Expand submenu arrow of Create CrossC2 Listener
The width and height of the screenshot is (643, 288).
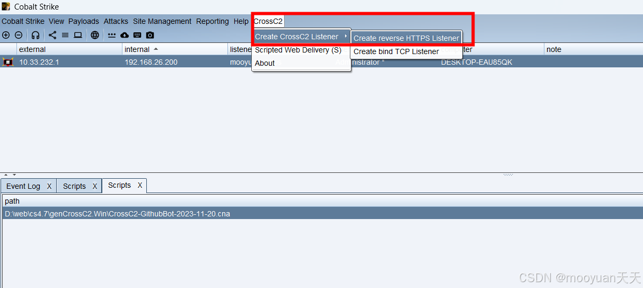pos(346,37)
